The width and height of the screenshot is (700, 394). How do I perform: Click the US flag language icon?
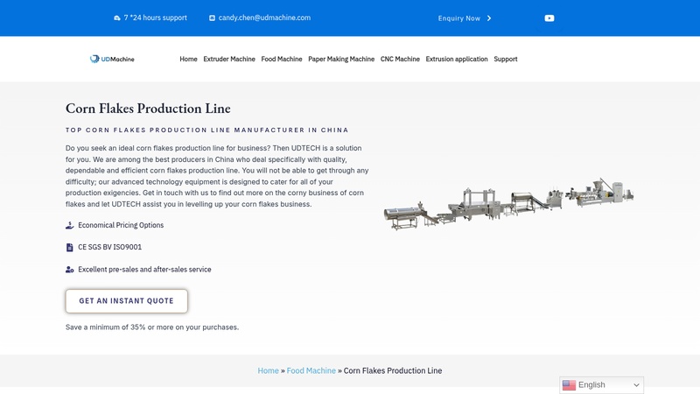569,385
